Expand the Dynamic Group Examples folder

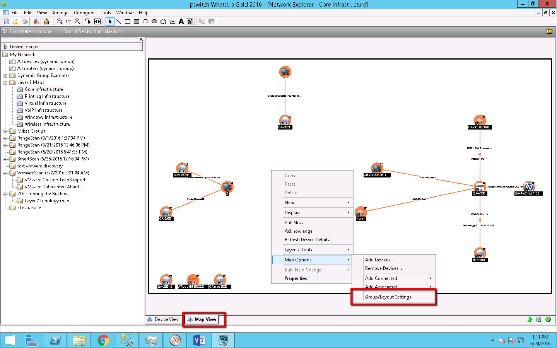click(5, 76)
